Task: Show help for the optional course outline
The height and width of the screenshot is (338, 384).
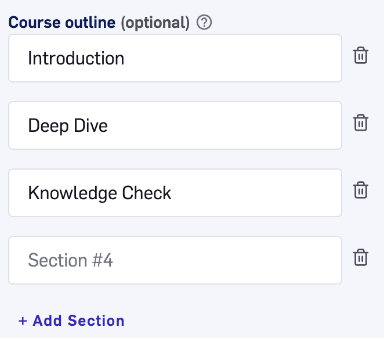Action: coord(204,22)
